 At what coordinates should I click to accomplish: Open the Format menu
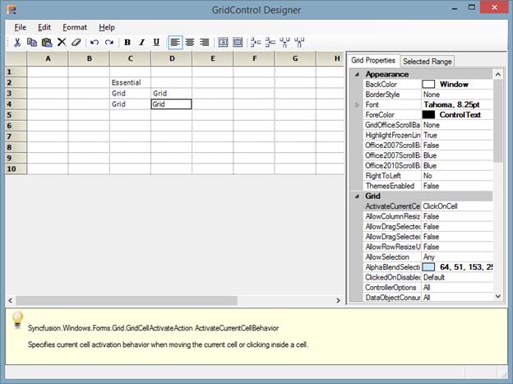click(75, 27)
